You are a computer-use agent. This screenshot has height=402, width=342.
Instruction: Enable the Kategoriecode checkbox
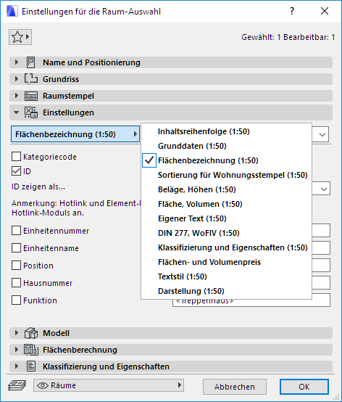click(16, 157)
